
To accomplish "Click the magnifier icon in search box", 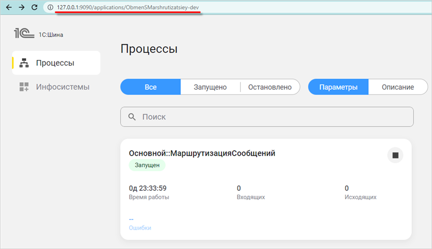I will [132, 117].
